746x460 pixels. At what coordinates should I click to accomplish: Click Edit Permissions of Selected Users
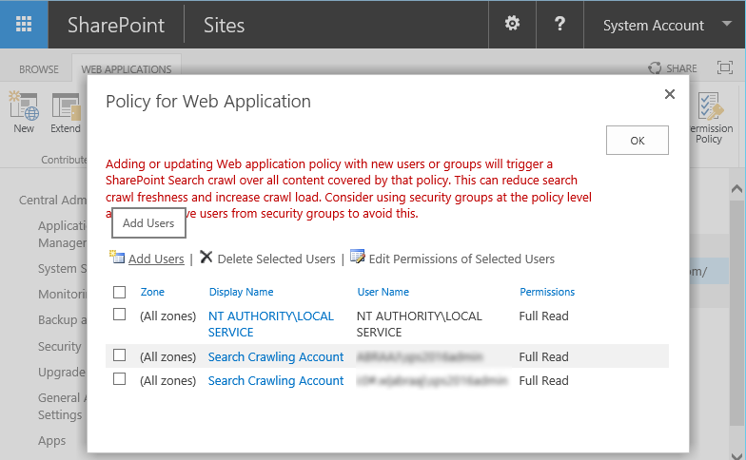tap(461, 259)
